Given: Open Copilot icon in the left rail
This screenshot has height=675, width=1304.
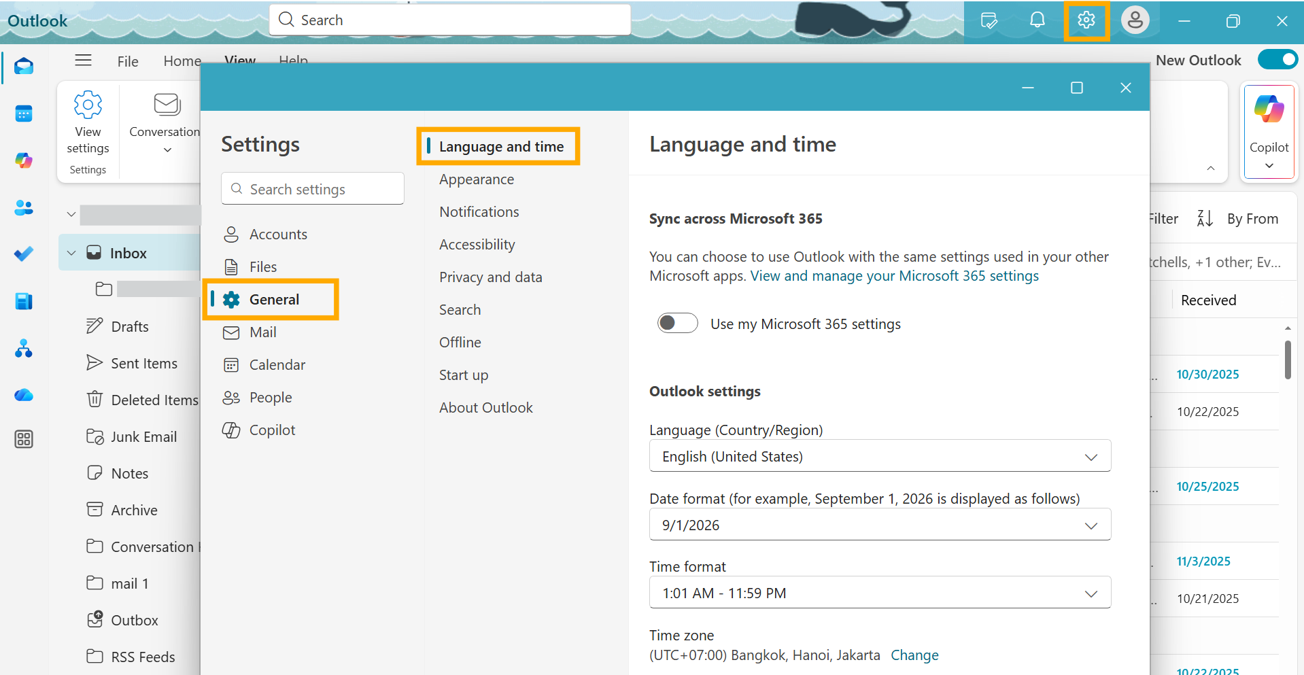Looking at the screenshot, I should [x=24, y=160].
